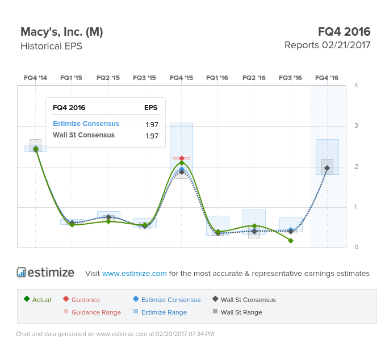Viewport: 389px width, 352px height.
Task: Select the FQ2 '16 quarter label
Action: click(254, 78)
